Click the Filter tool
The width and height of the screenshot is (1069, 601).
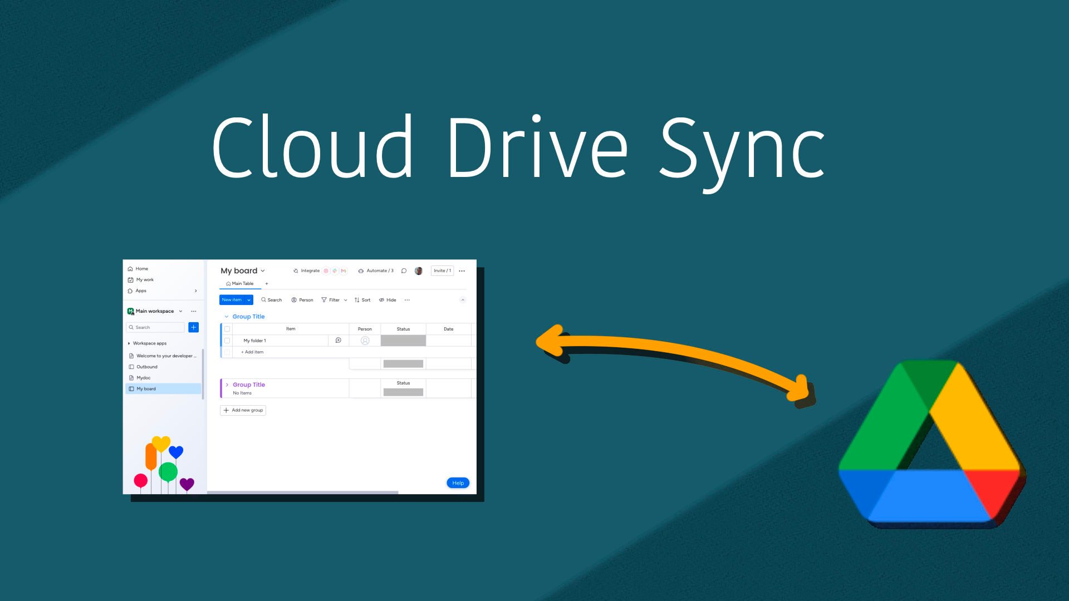coord(331,300)
